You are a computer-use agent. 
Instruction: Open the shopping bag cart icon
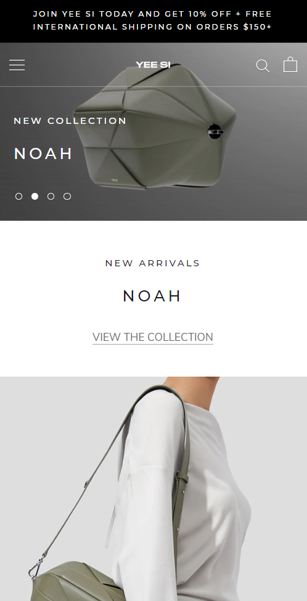[x=290, y=65]
